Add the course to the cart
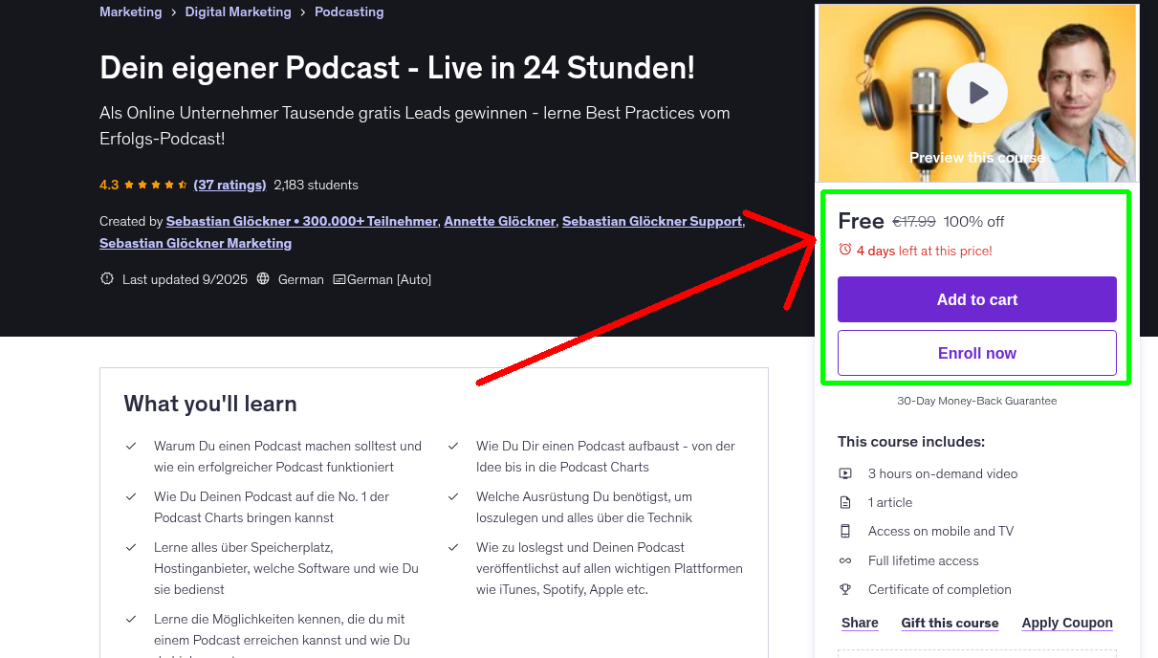 [976, 299]
